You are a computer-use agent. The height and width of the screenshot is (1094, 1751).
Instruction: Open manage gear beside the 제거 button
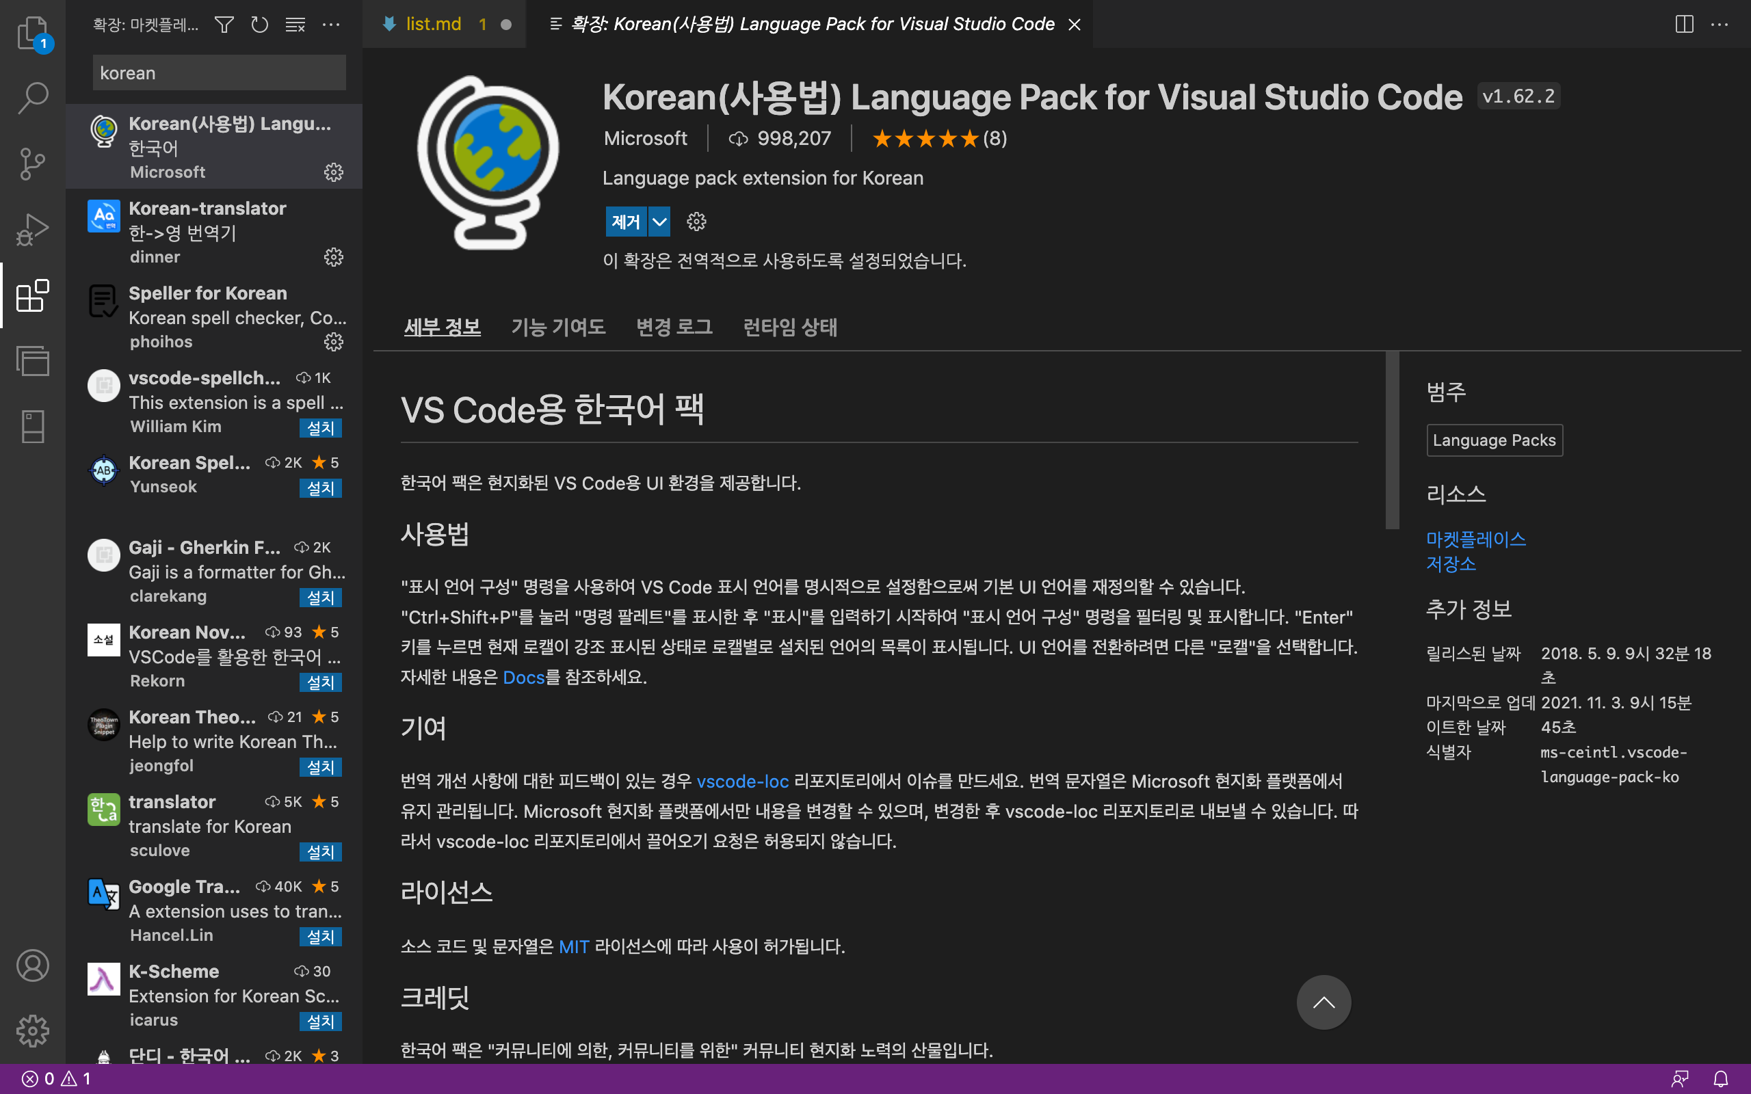pyautogui.click(x=696, y=222)
